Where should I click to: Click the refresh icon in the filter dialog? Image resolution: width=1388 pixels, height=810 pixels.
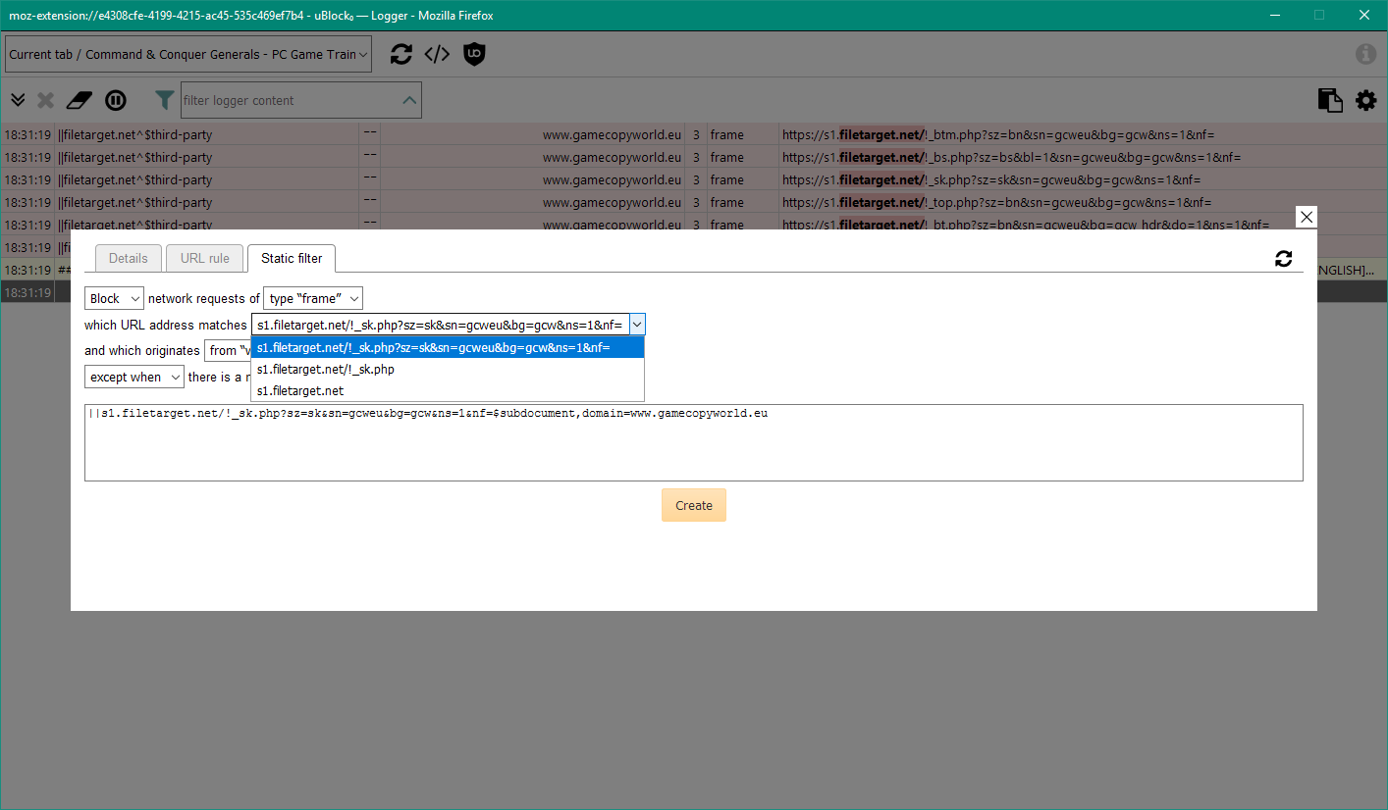1283,259
